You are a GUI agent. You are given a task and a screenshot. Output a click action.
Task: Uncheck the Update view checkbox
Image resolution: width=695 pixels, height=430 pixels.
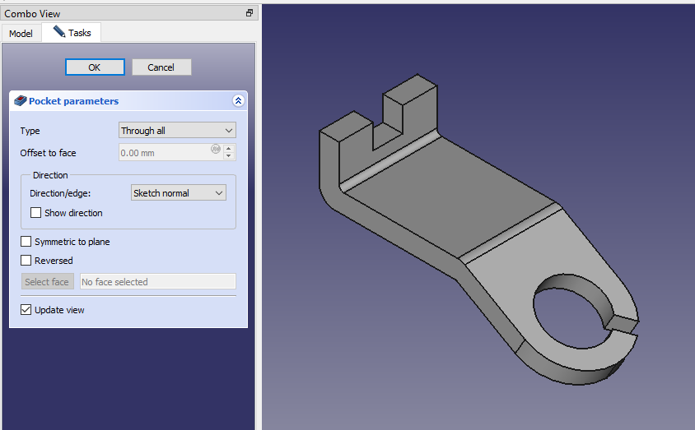26,310
